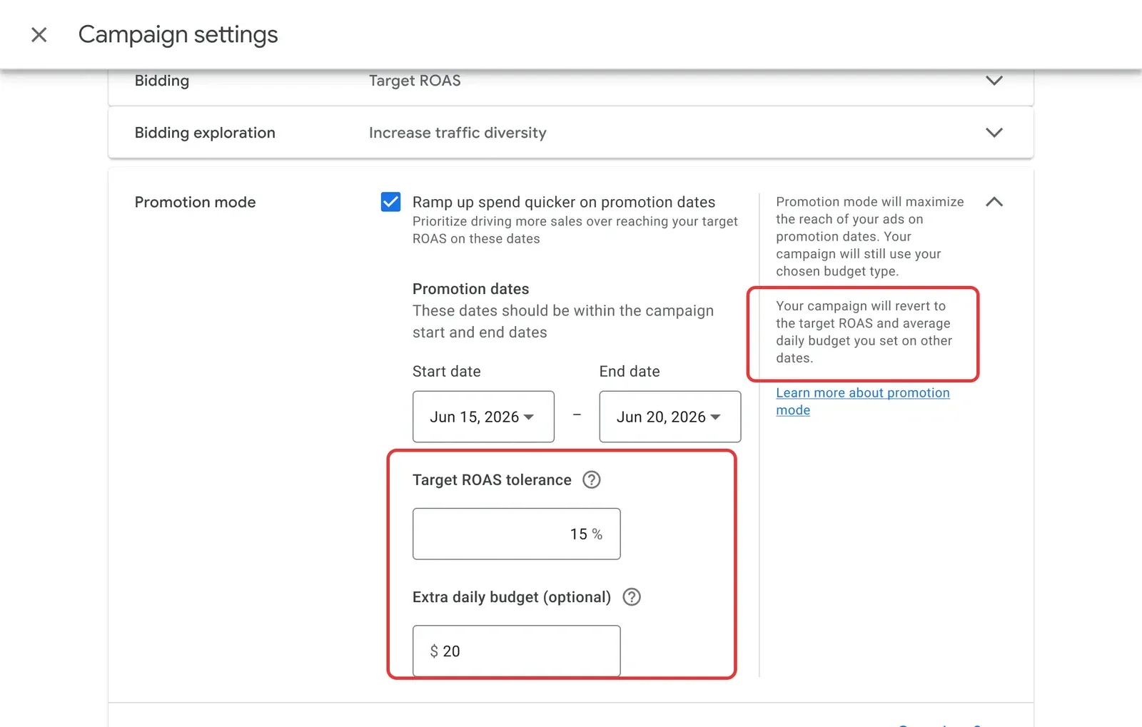Select the Bidding row label
This screenshot has width=1142, height=727.
coord(162,81)
